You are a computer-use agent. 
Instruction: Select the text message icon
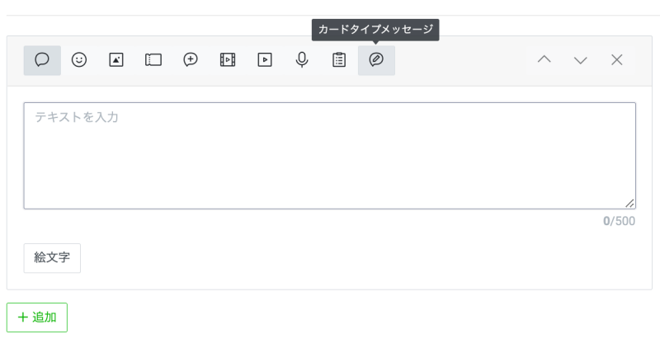(42, 60)
